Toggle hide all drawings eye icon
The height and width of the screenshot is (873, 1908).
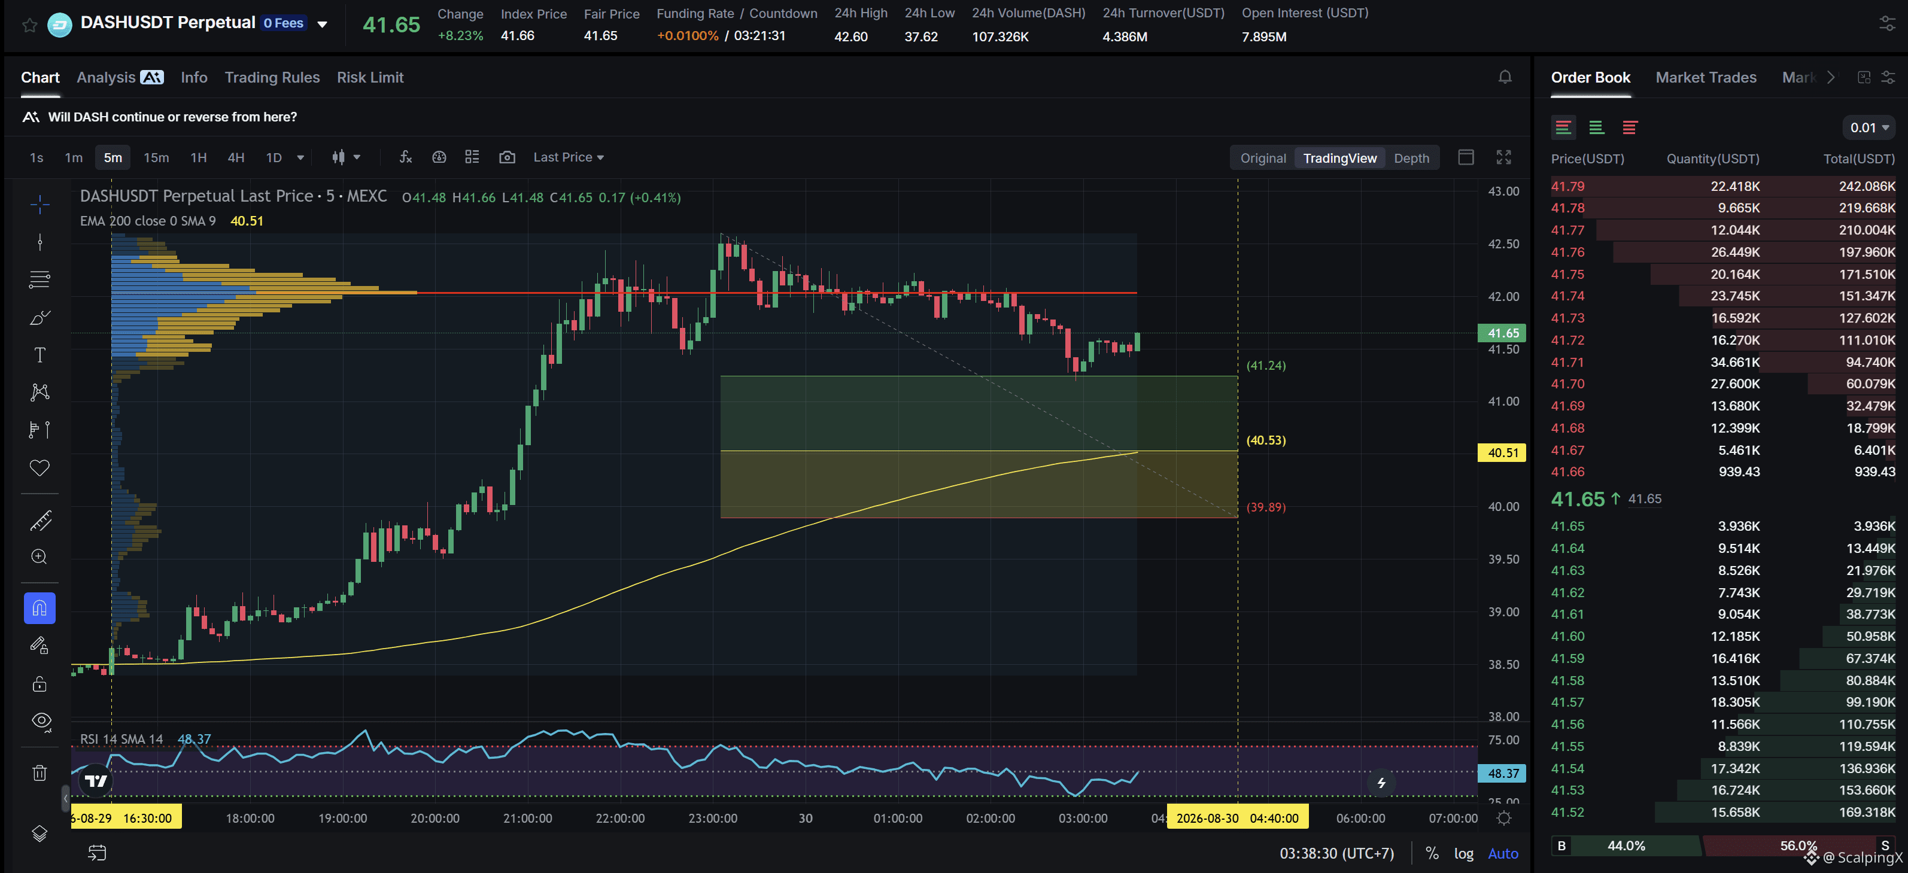(40, 720)
